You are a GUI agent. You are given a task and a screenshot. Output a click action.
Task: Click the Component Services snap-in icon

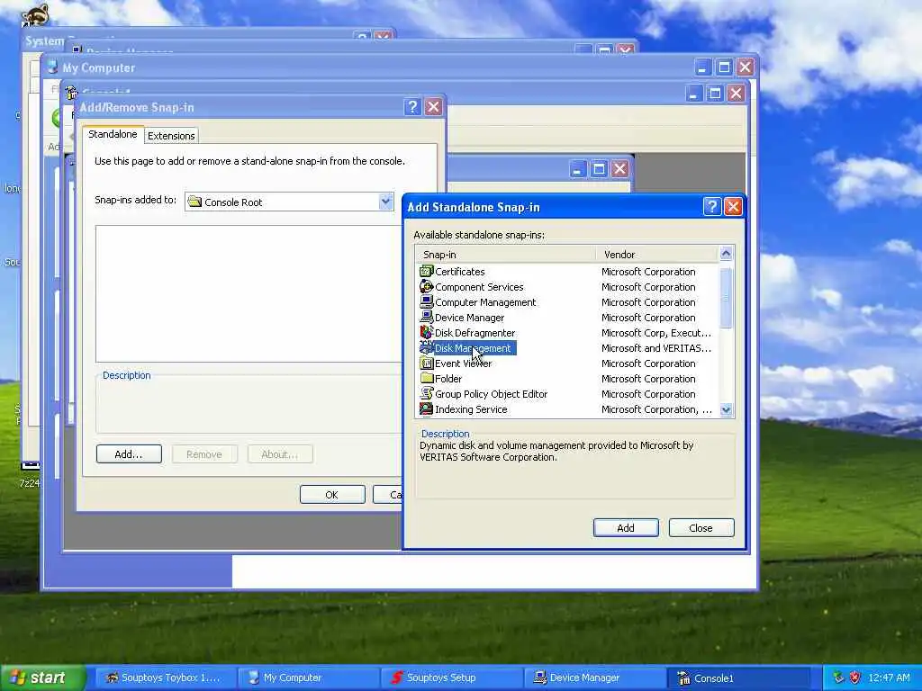click(x=426, y=287)
